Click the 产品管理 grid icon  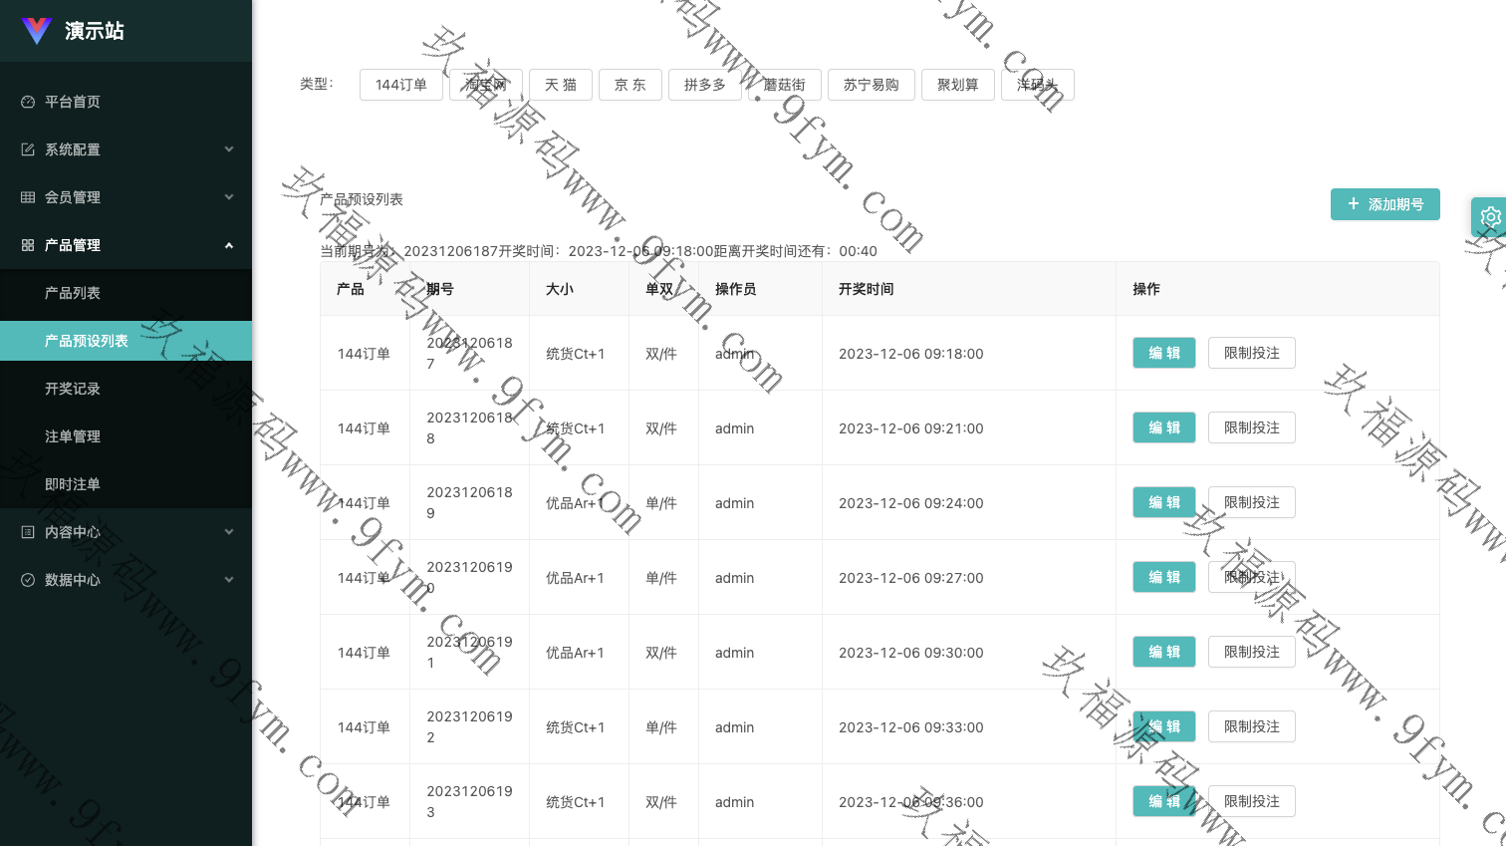click(x=28, y=245)
